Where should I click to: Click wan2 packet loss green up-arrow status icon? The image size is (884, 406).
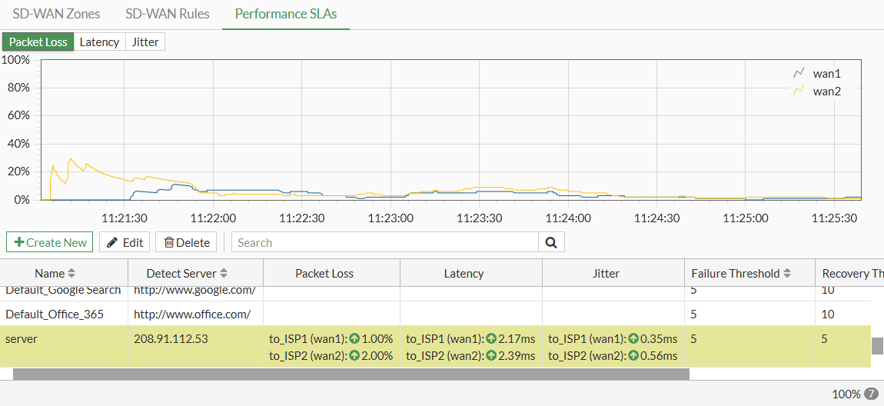[x=354, y=355]
